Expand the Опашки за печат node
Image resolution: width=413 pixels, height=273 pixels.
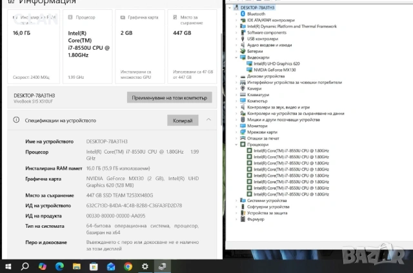236,138
